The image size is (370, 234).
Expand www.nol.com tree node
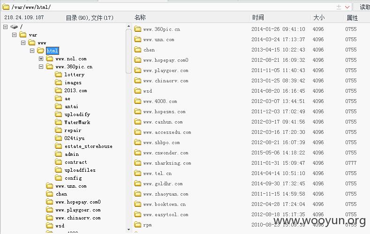point(41,58)
